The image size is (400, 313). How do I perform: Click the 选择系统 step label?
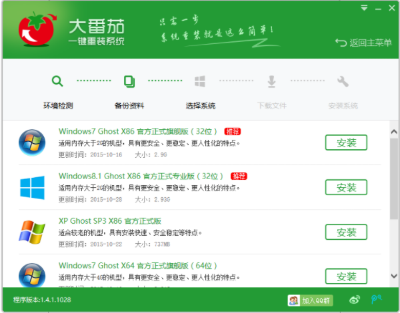pos(200,106)
